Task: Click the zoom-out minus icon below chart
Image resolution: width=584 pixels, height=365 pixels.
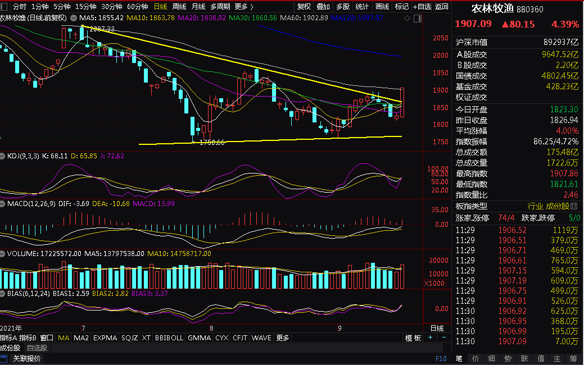Action: [x=443, y=337]
